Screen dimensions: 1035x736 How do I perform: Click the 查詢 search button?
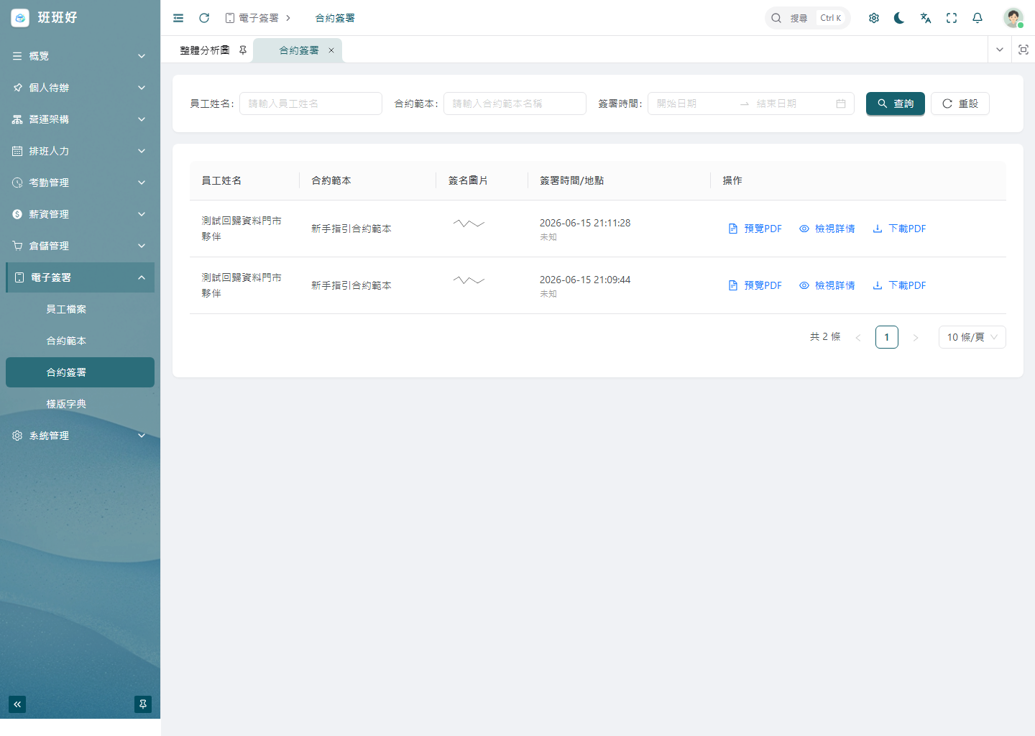coord(896,103)
